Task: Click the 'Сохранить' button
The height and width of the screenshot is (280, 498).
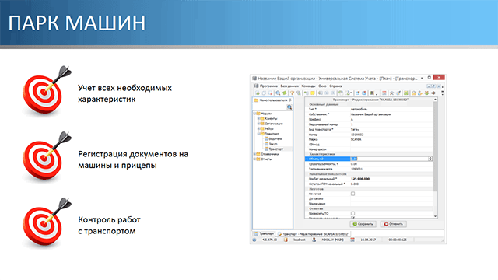Action: [x=363, y=224]
